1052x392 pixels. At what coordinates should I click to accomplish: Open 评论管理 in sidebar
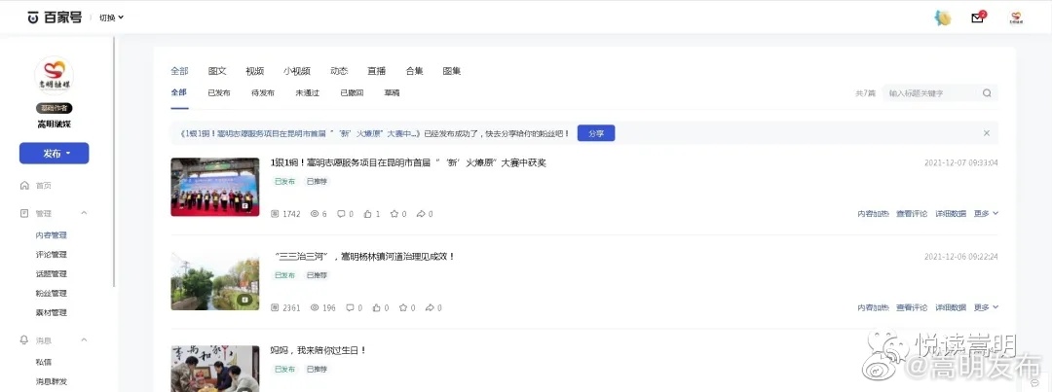point(51,255)
